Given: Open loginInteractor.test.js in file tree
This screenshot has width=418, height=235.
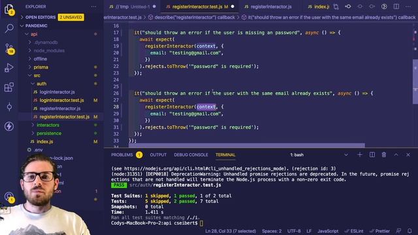Looking at the screenshot, I should [x=61, y=100].
